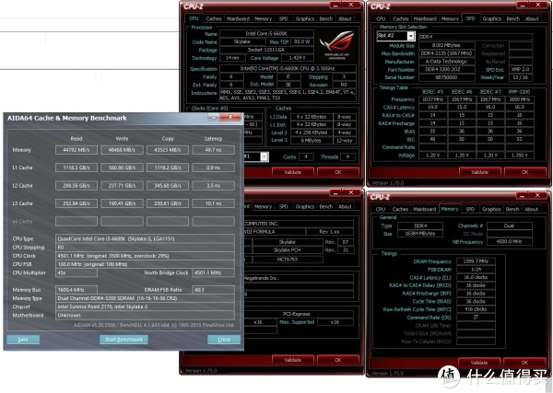Go to CPU tab in Memory window
Image resolution: width=553 pixels, height=393 pixels.
point(381,209)
